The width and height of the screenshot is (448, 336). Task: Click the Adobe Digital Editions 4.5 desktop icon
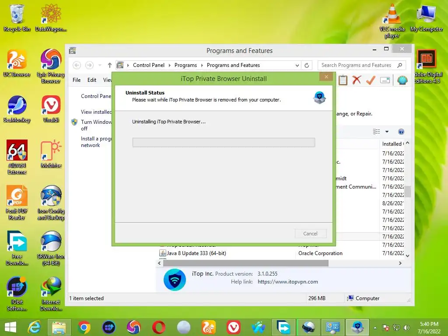click(x=427, y=66)
